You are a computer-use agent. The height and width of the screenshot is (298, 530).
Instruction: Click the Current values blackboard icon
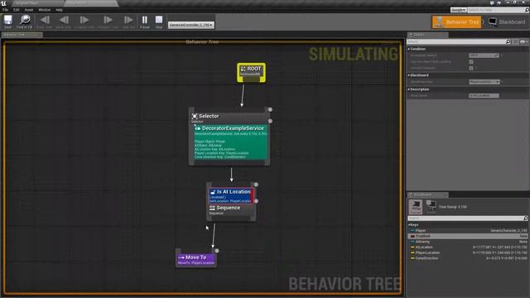click(416, 207)
